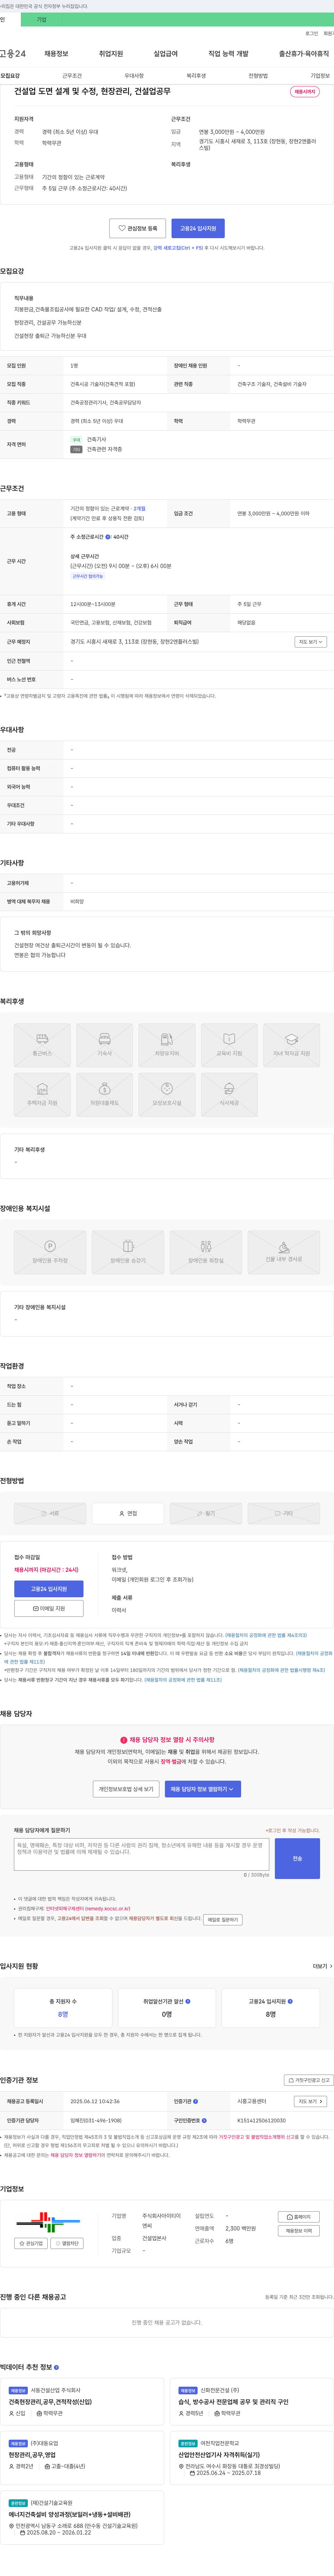Select the 차량유지비 welfare icon
The width and height of the screenshot is (334, 2576).
point(167,1045)
